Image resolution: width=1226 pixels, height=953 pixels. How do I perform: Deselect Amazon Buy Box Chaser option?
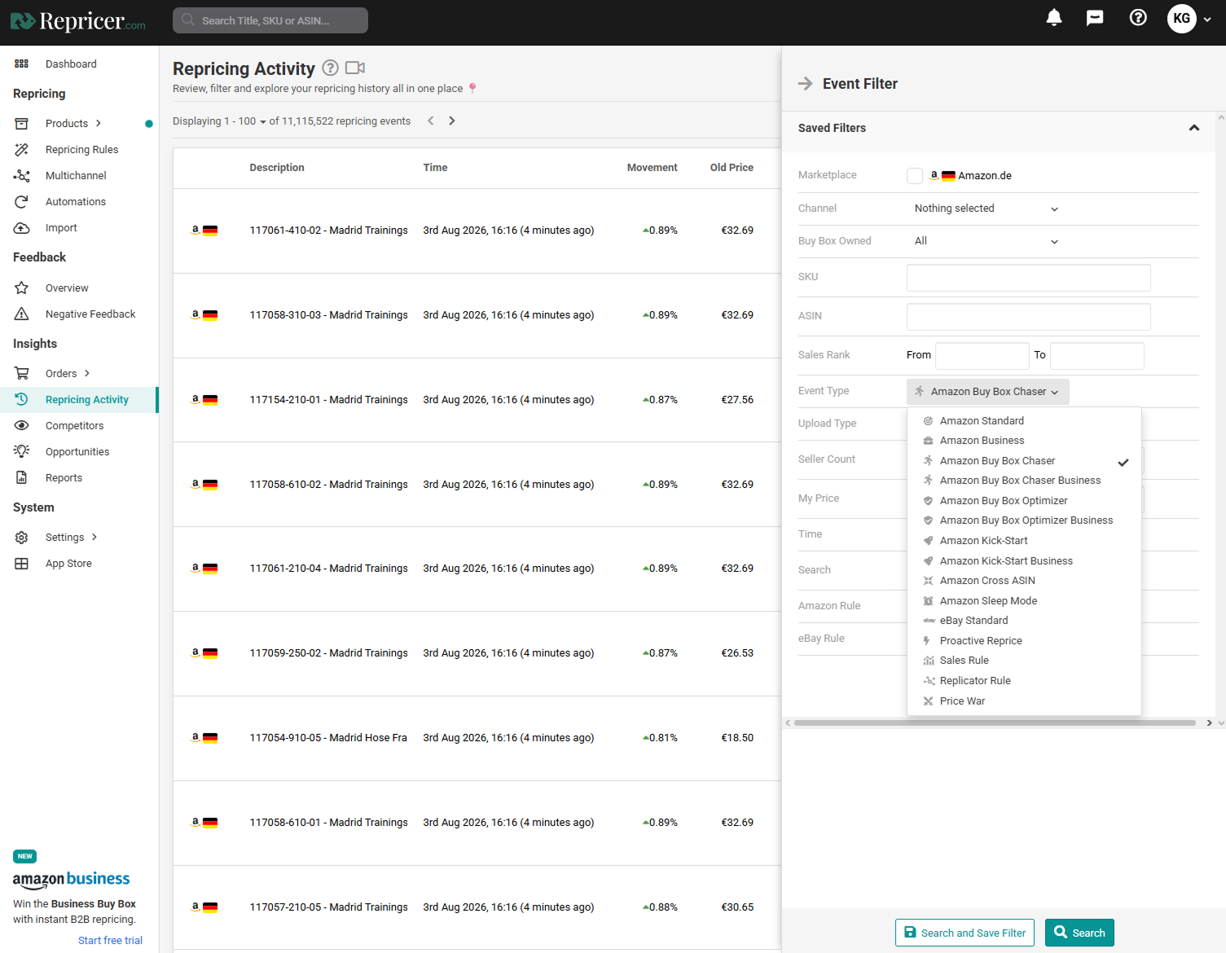[x=1024, y=461]
